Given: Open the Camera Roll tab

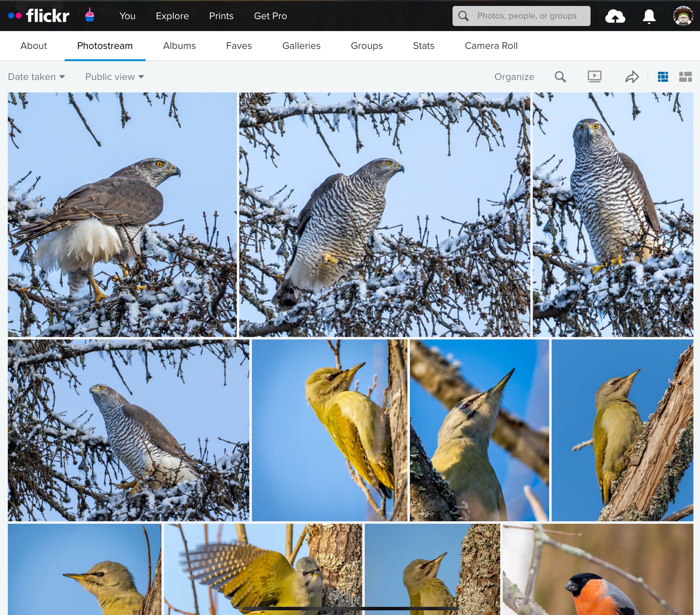Looking at the screenshot, I should tap(491, 46).
